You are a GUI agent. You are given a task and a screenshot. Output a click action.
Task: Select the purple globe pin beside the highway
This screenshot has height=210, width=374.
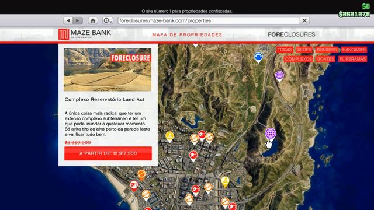(279, 76)
